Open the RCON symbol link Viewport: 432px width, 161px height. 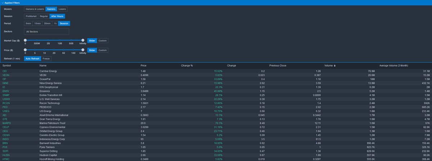point(6,103)
